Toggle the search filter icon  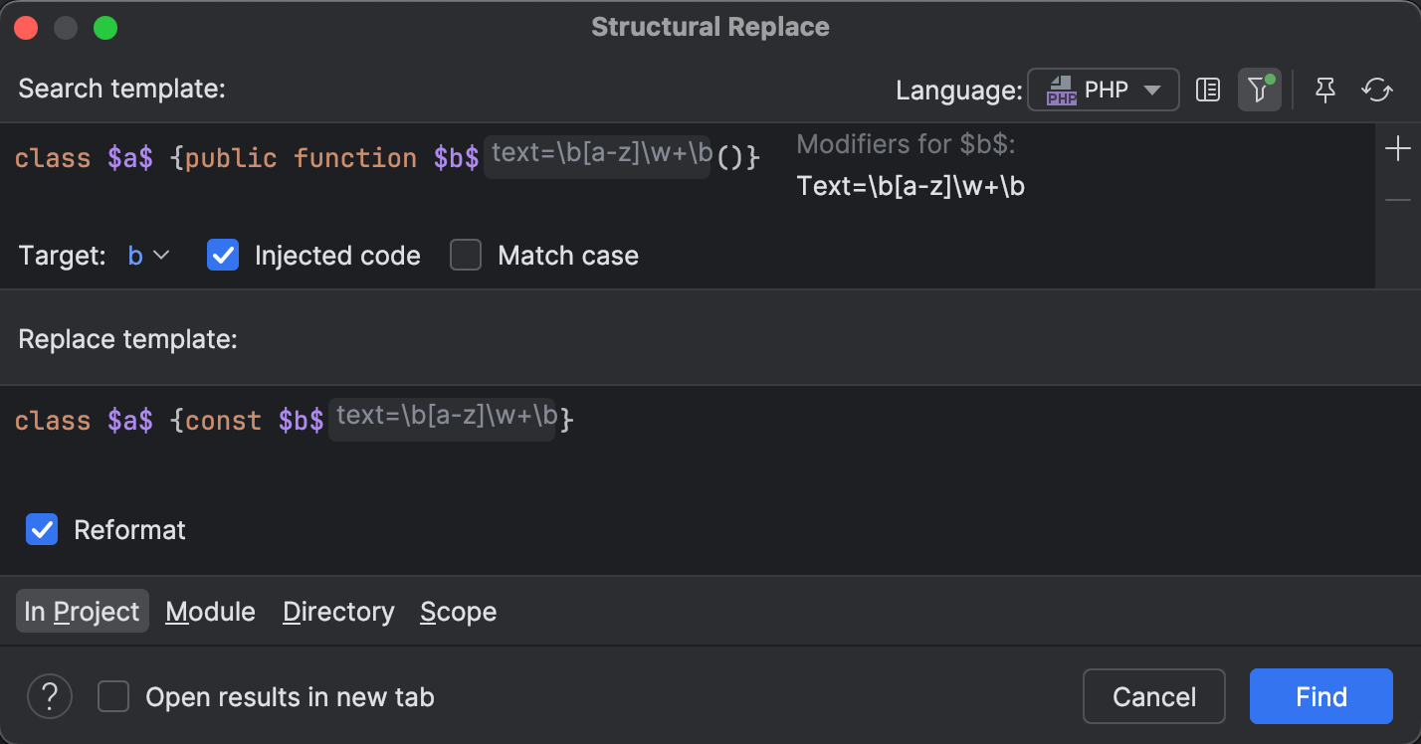[x=1259, y=90]
